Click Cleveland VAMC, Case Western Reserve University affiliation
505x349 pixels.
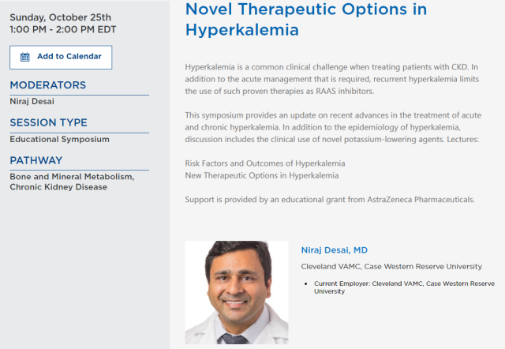[x=391, y=267]
